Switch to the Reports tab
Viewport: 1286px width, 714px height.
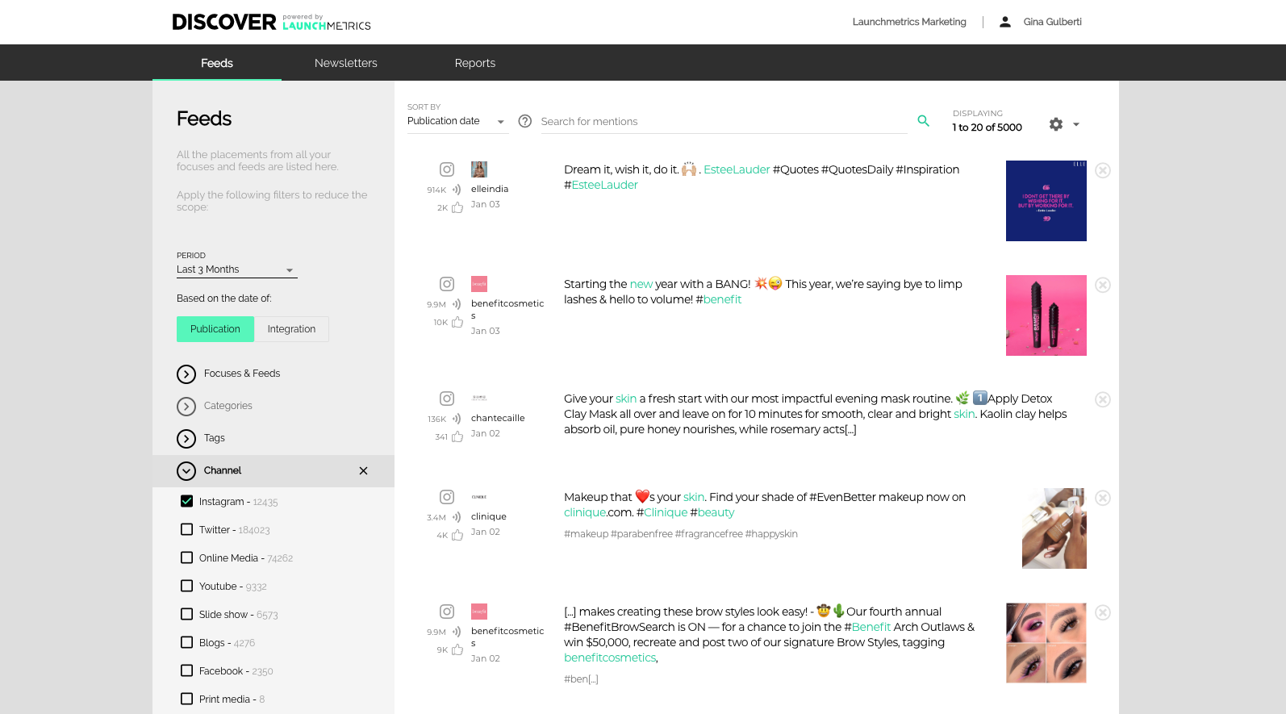click(x=475, y=63)
